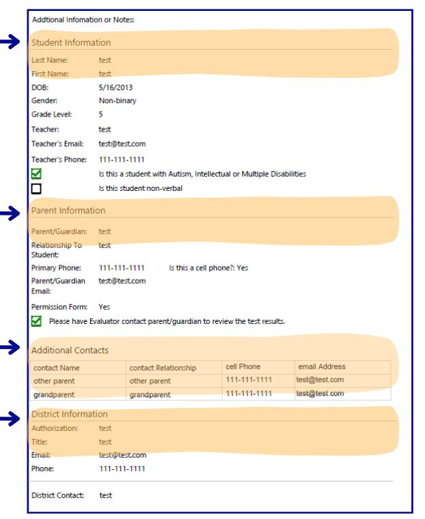Viewport: 425px width, 519px height.
Task: Click the Primary Phone number 111-111-1111
Action: click(121, 268)
